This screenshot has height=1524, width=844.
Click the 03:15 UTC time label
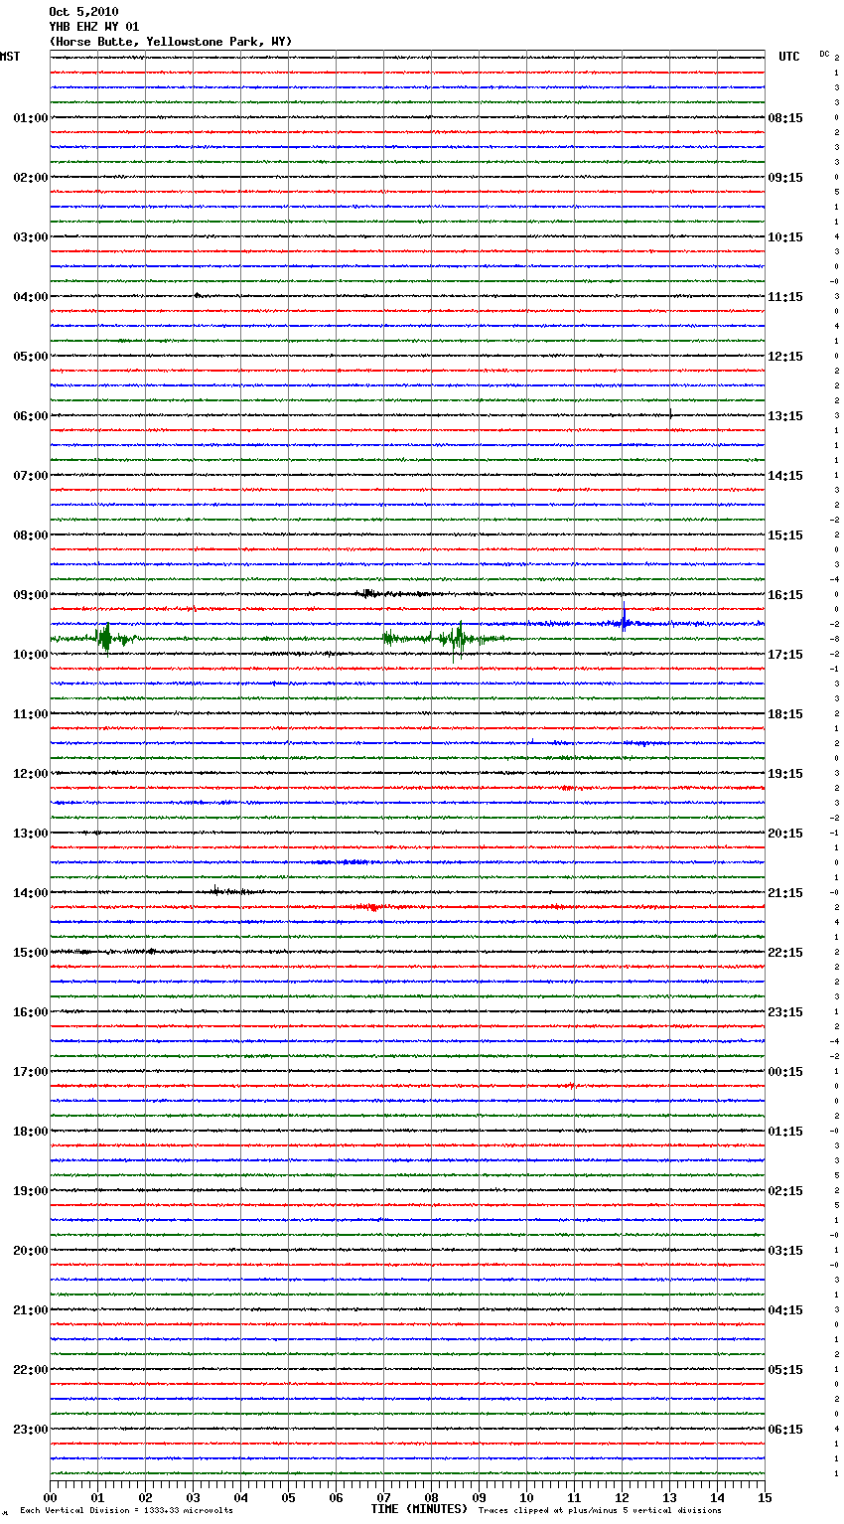(785, 1251)
